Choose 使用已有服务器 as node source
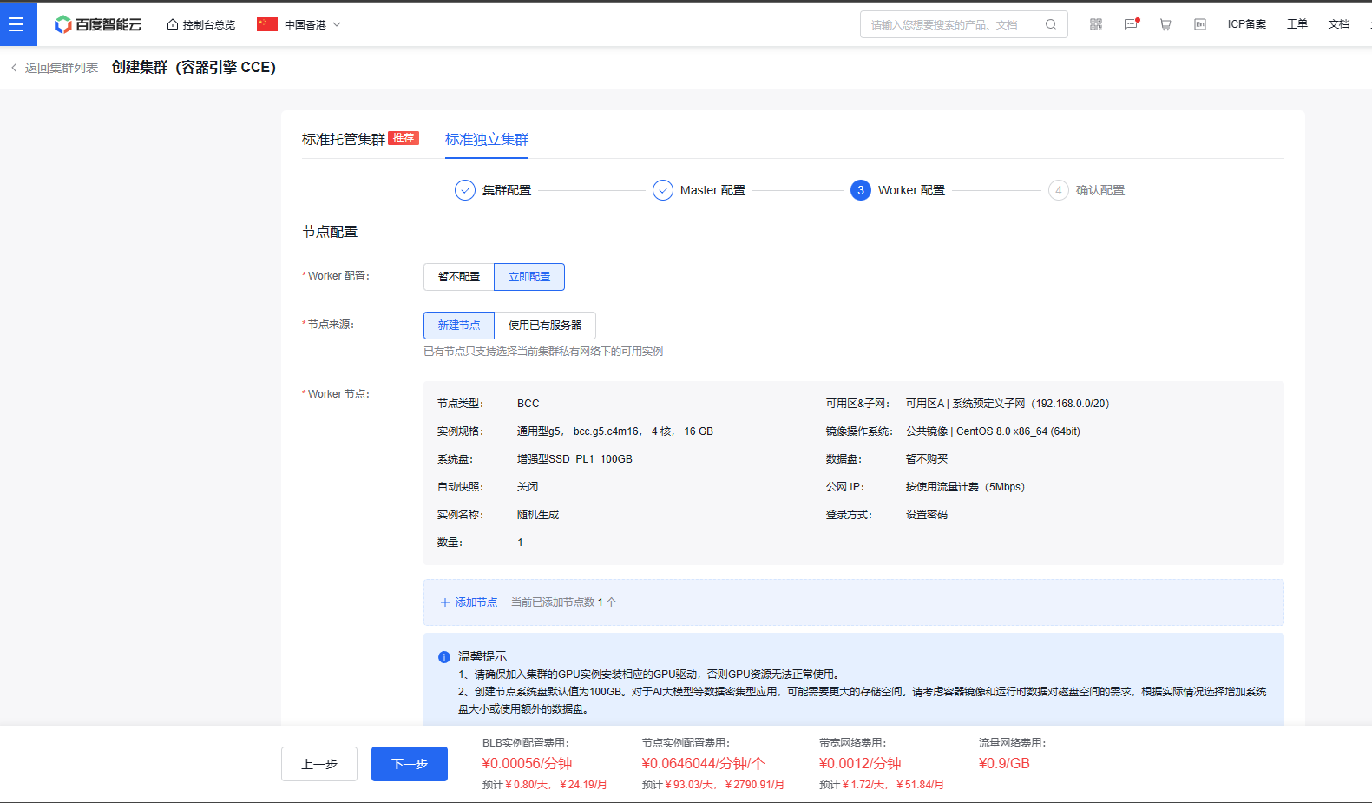Viewport: 1372px width, 803px height. 545,326
